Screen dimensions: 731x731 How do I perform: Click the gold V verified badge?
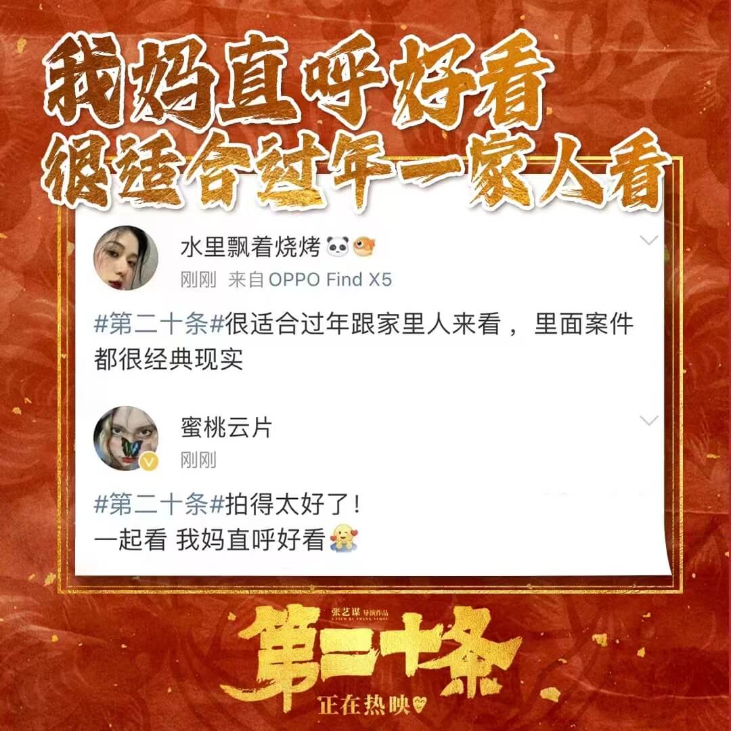[149, 462]
